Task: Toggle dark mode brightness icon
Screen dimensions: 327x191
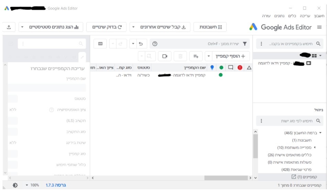Action: (15, 185)
